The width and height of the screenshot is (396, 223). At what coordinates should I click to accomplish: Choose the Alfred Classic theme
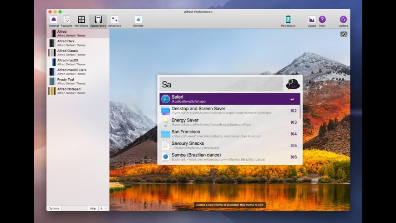[68, 52]
